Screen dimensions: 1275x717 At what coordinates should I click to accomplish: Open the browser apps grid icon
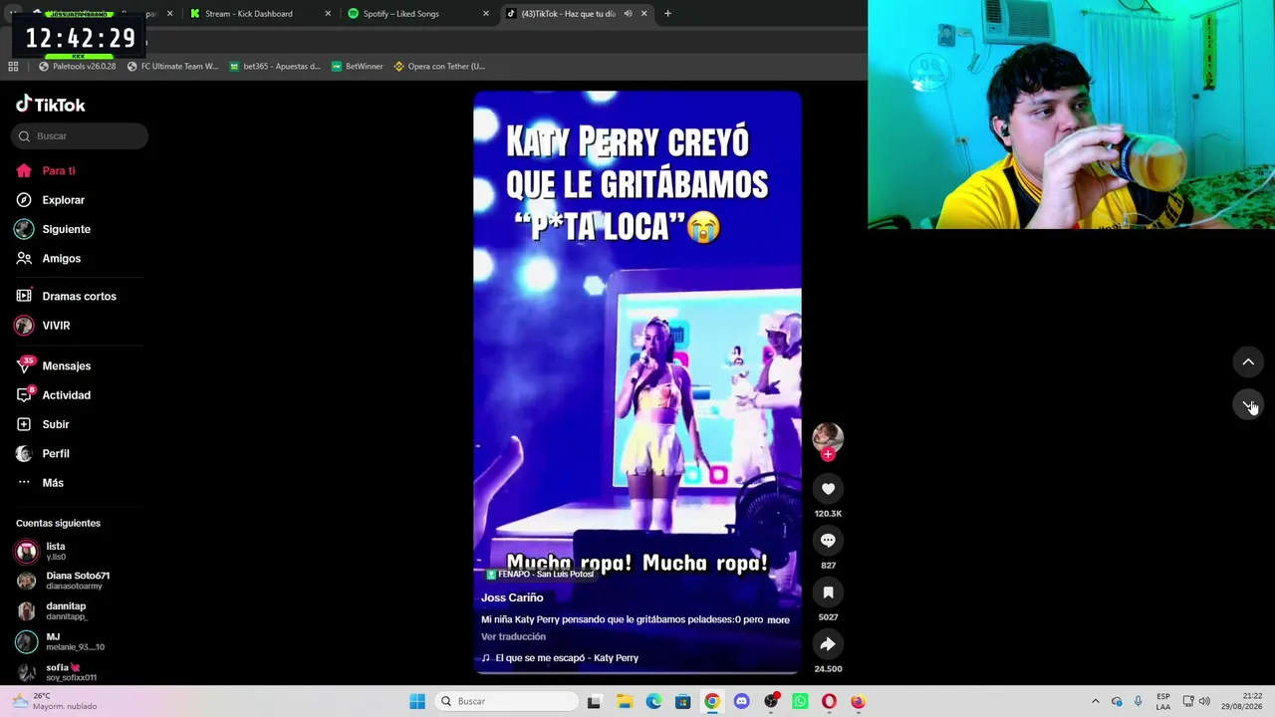click(13, 67)
